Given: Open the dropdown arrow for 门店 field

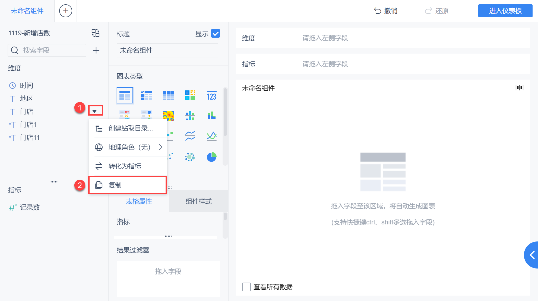Looking at the screenshot, I should (x=95, y=111).
